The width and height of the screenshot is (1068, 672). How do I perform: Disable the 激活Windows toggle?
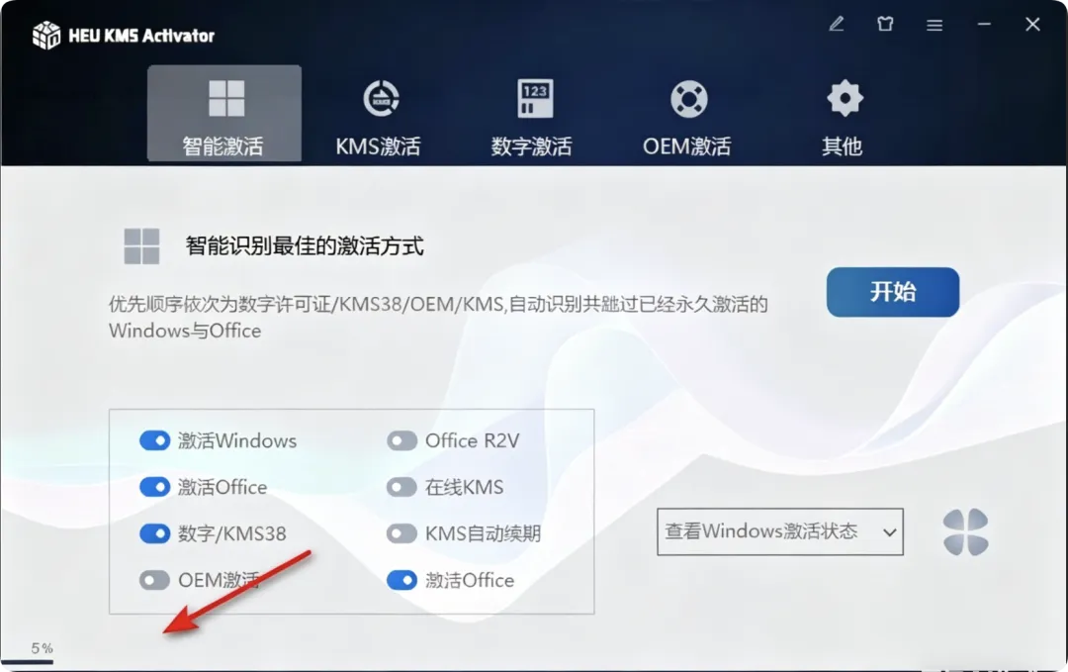pyautogui.click(x=154, y=440)
